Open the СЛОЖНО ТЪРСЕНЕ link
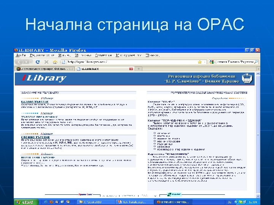Screen dimensions: 274x205 (35, 137)
